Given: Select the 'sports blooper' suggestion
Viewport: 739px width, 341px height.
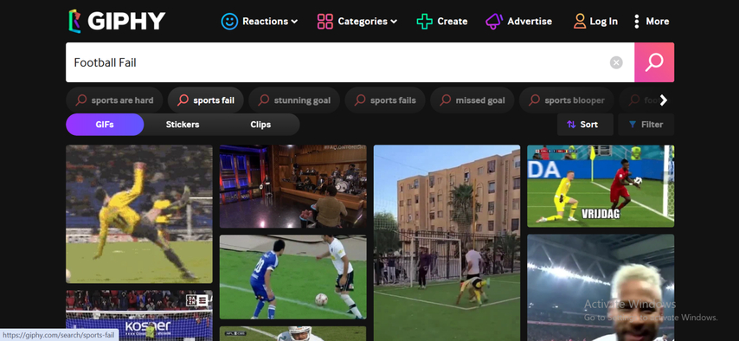Looking at the screenshot, I should pos(567,100).
